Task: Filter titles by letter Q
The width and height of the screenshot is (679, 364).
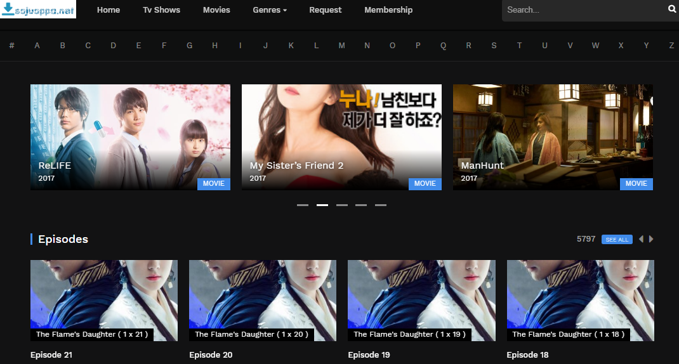Action: [x=443, y=46]
